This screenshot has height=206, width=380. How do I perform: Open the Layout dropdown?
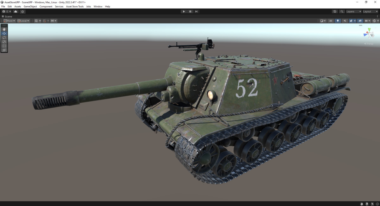point(370,11)
